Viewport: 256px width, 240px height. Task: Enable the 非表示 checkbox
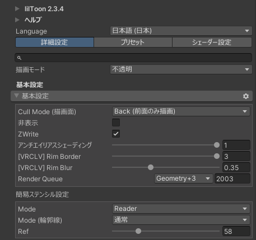coord(116,123)
